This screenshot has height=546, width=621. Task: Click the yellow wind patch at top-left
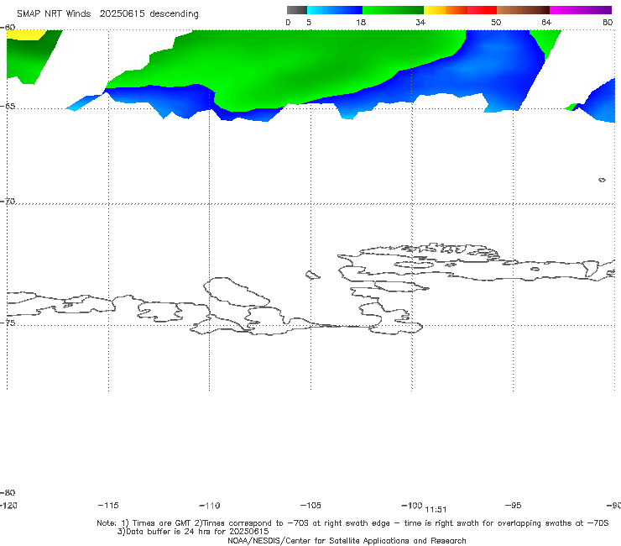[x=24, y=34]
